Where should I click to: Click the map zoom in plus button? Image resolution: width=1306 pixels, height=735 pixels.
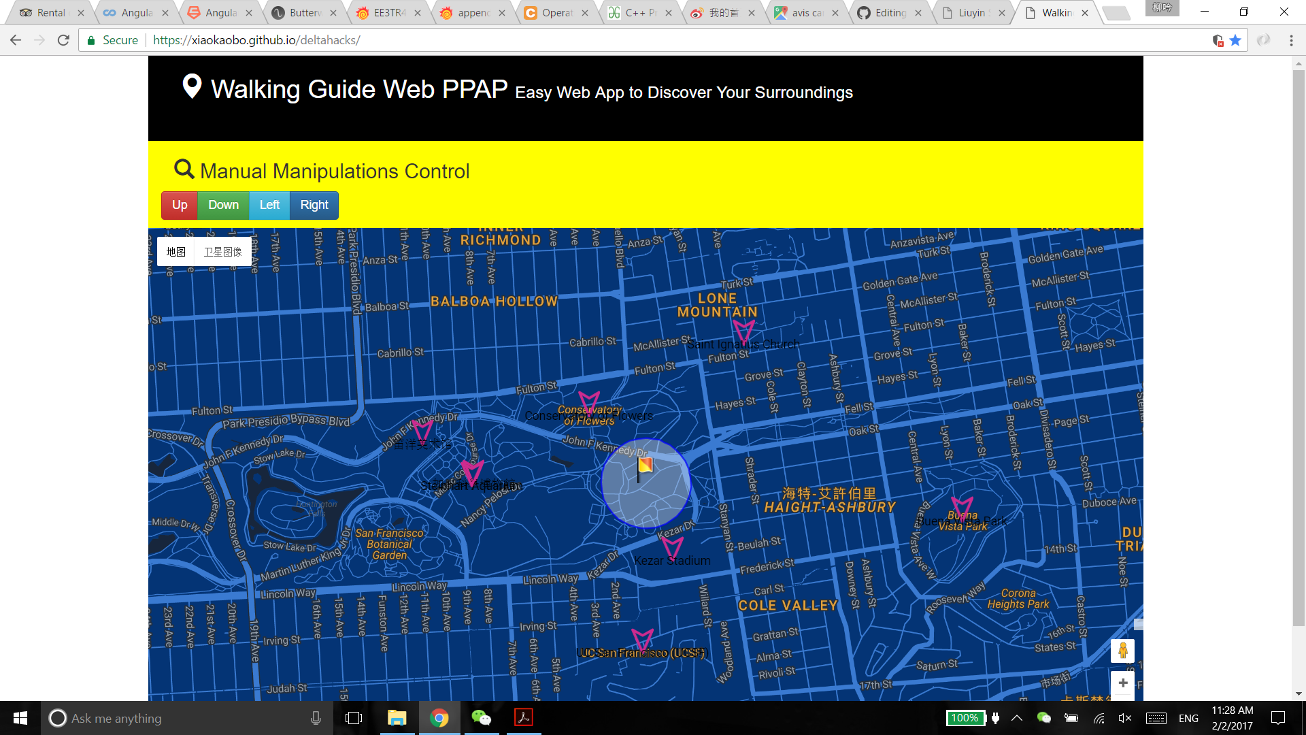click(x=1122, y=683)
